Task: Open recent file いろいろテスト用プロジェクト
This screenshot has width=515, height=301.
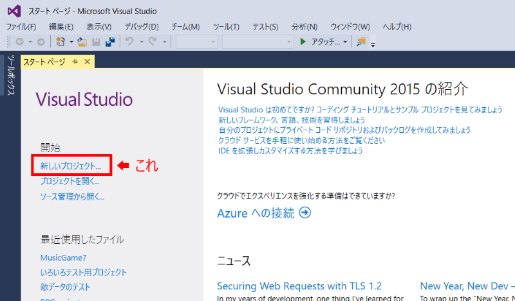Action: pos(84,273)
